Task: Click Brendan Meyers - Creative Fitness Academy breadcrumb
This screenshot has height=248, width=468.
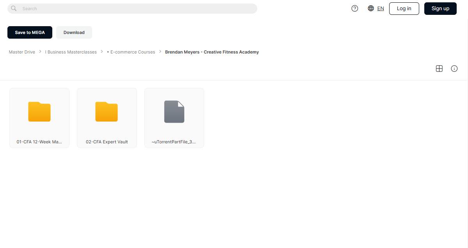Action: (212, 52)
